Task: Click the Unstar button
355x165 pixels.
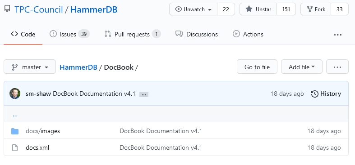Action: pos(258,9)
